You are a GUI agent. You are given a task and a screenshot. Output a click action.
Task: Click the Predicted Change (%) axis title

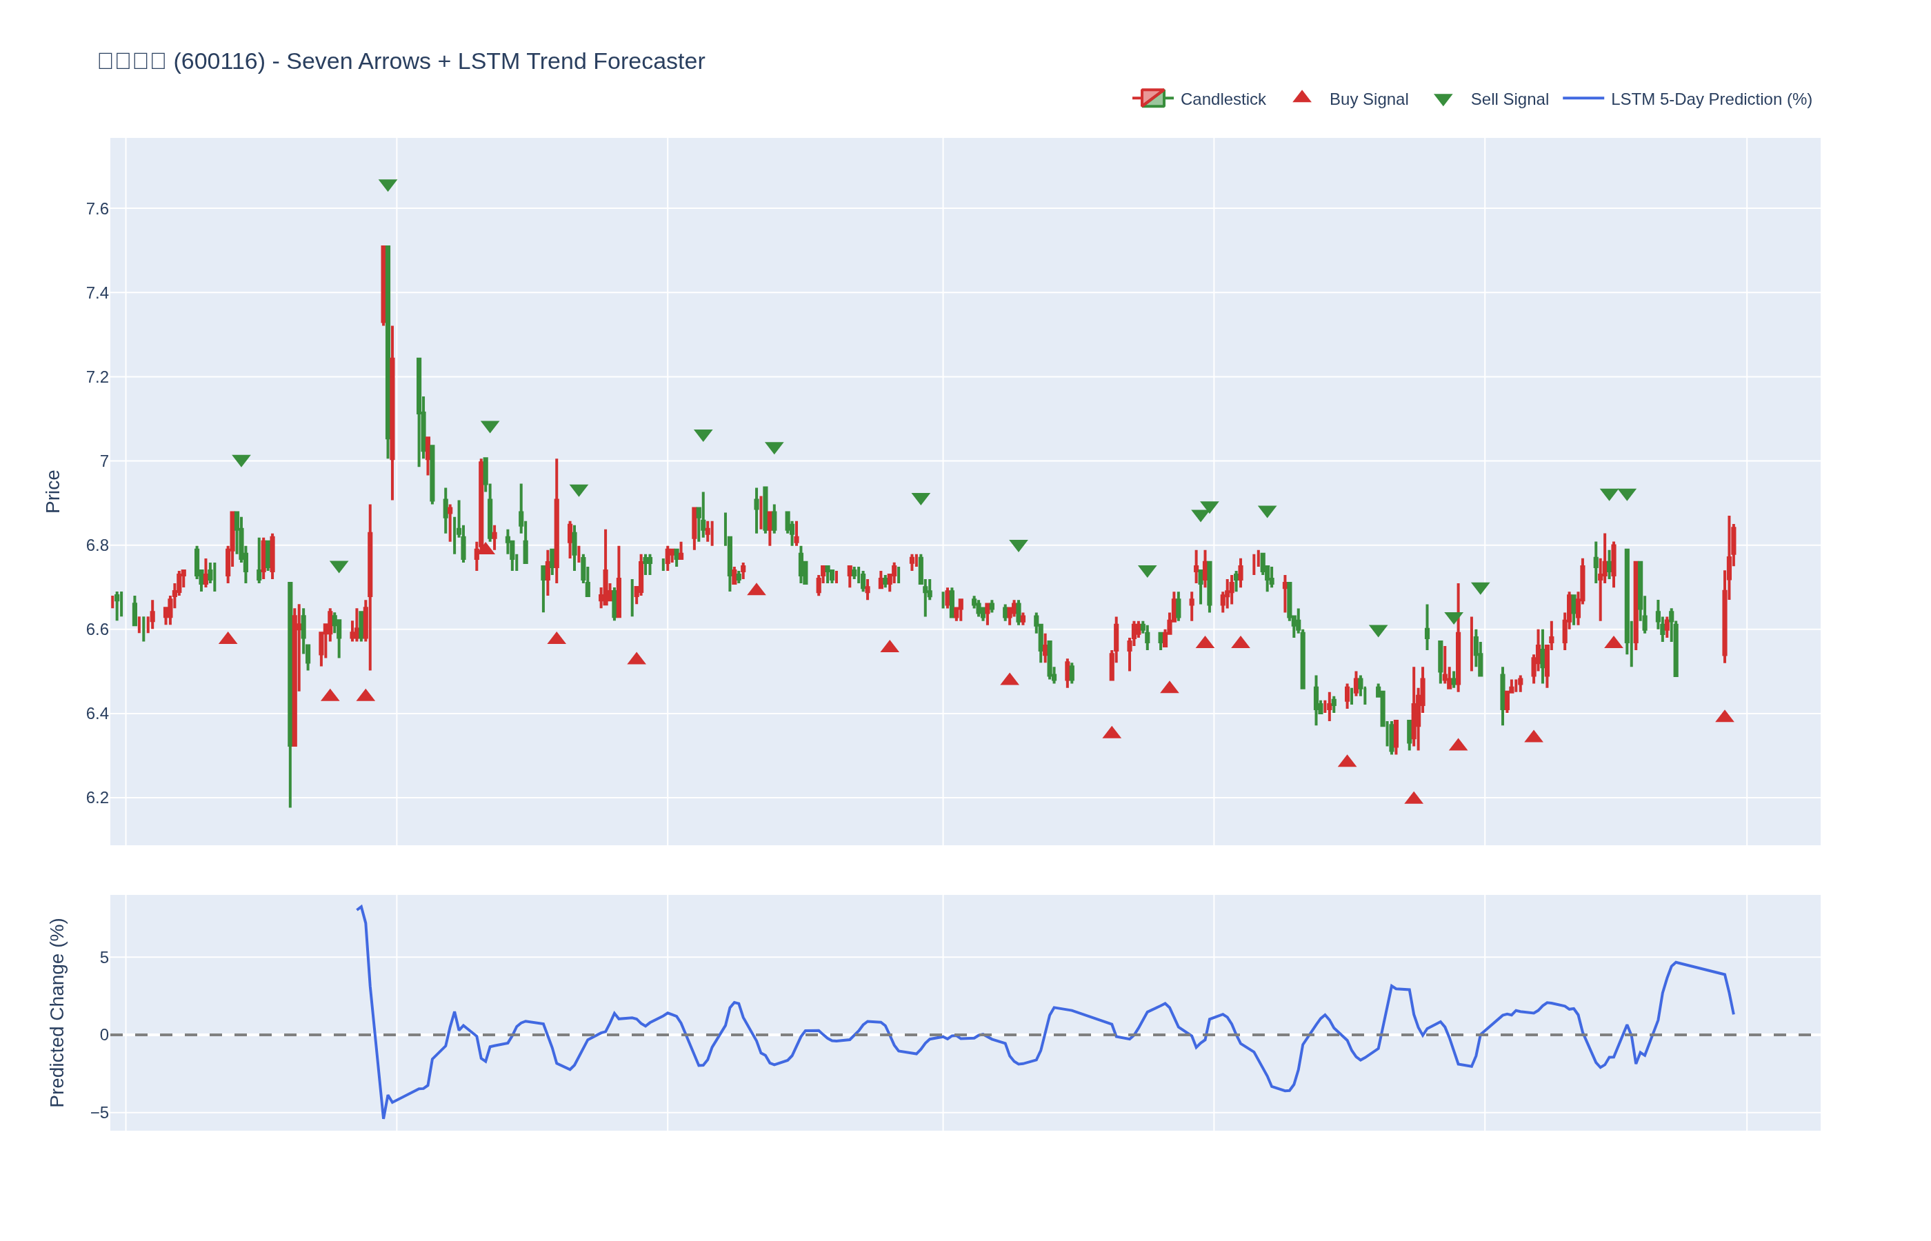57,1012
